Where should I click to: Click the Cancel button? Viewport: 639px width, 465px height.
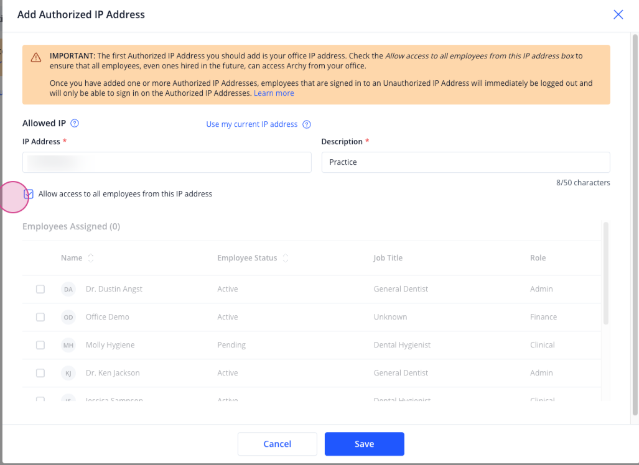(277, 444)
